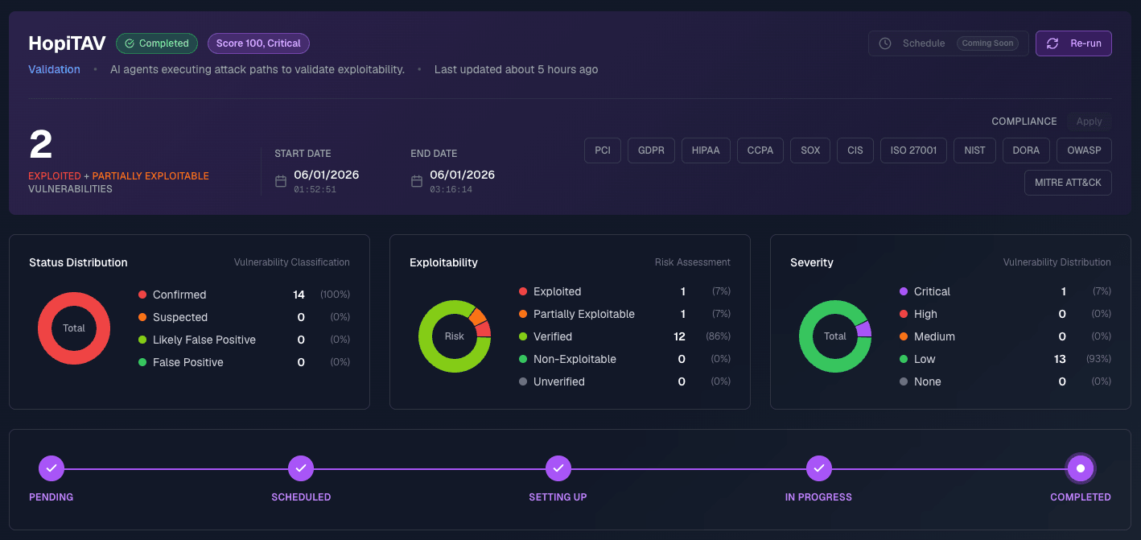This screenshot has height=540, width=1141.
Task: Click the Likely False Positive legend dot
Action: tap(142, 340)
